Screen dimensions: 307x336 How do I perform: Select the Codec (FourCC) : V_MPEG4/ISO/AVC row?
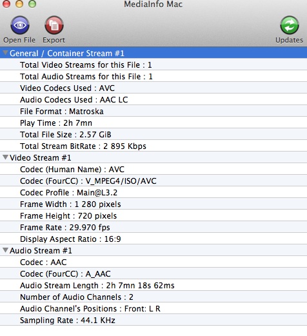tap(153, 181)
